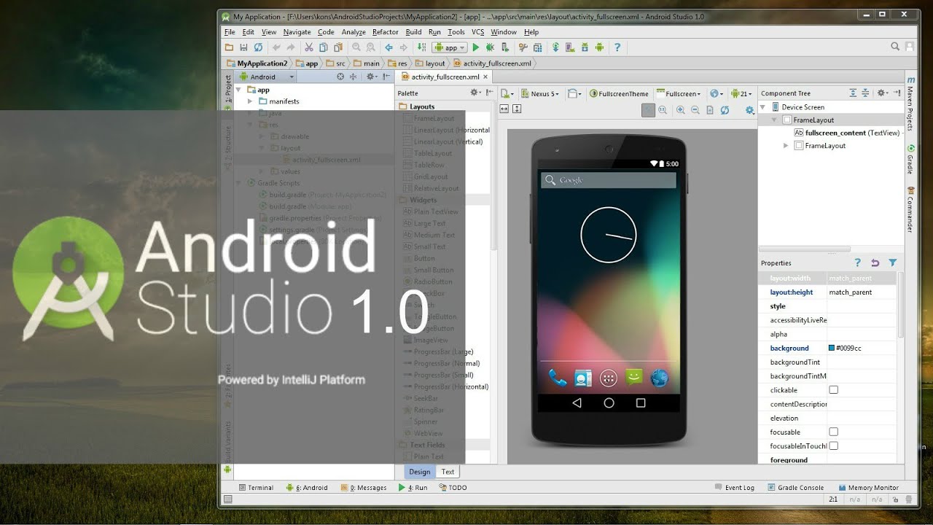Click the search magnifier at toolbar right
Image resolution: width=933 pixels, height=525 pixels.
[895, 47]
